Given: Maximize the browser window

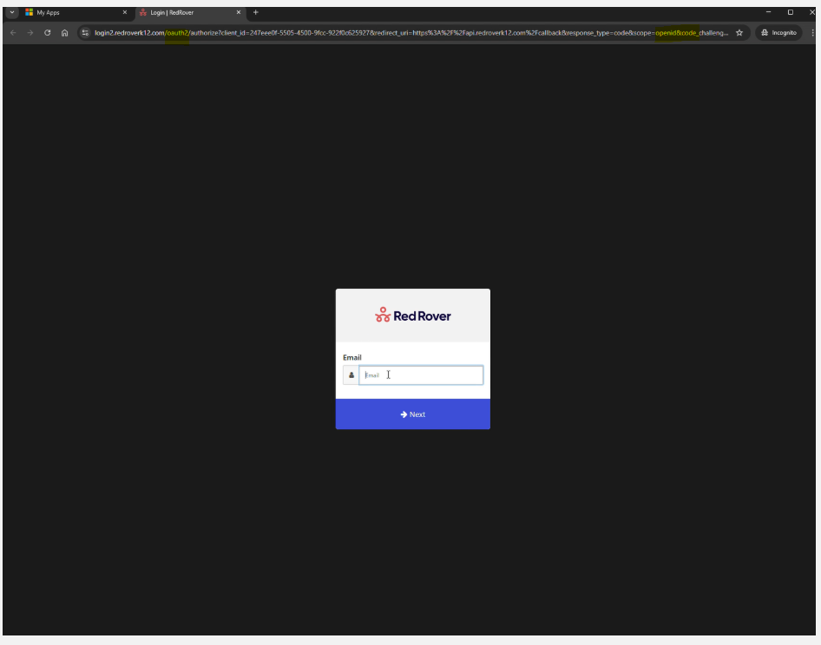Looking at the screenshot, I should (791, 12).
